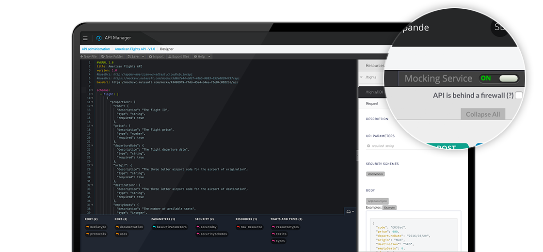543x252 pixels.
Task: Collapse the destination fold on line 32
Action: (x=93, y=185)
